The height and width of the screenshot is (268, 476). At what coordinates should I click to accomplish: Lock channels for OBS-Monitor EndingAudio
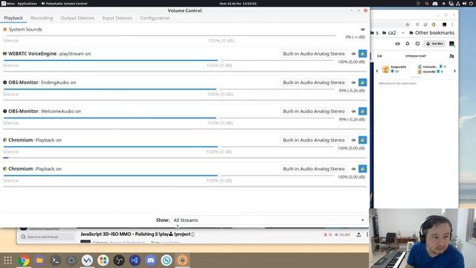tap(362, 83)
